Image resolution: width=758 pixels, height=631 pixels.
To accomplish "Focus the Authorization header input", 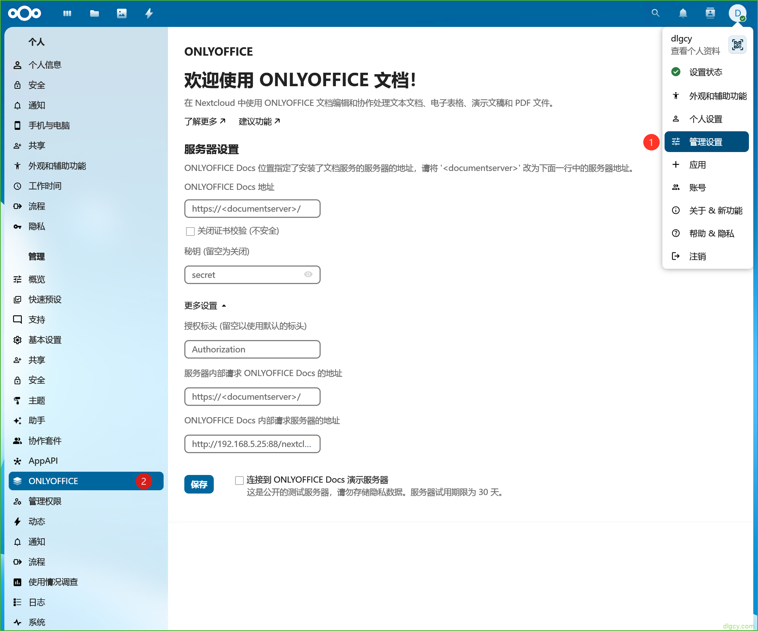I will click(252, 350).
